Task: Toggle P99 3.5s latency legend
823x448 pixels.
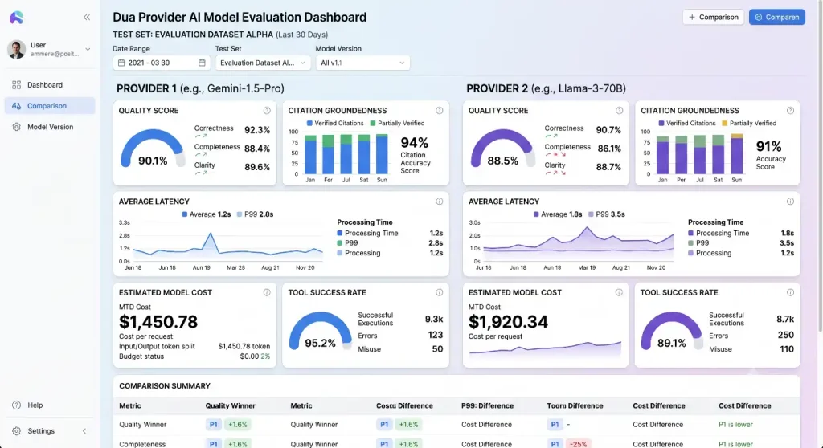Action: 606,214
